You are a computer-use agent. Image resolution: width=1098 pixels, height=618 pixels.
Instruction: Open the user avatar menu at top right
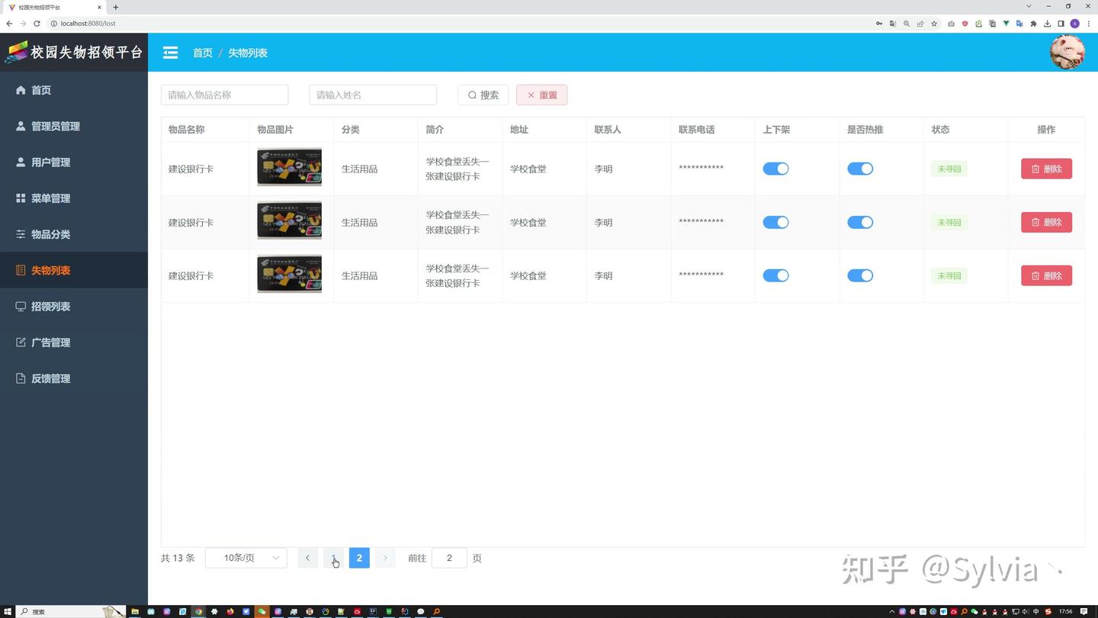click(x=1067, y=52)
